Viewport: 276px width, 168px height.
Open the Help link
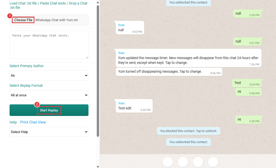(13, 122)
